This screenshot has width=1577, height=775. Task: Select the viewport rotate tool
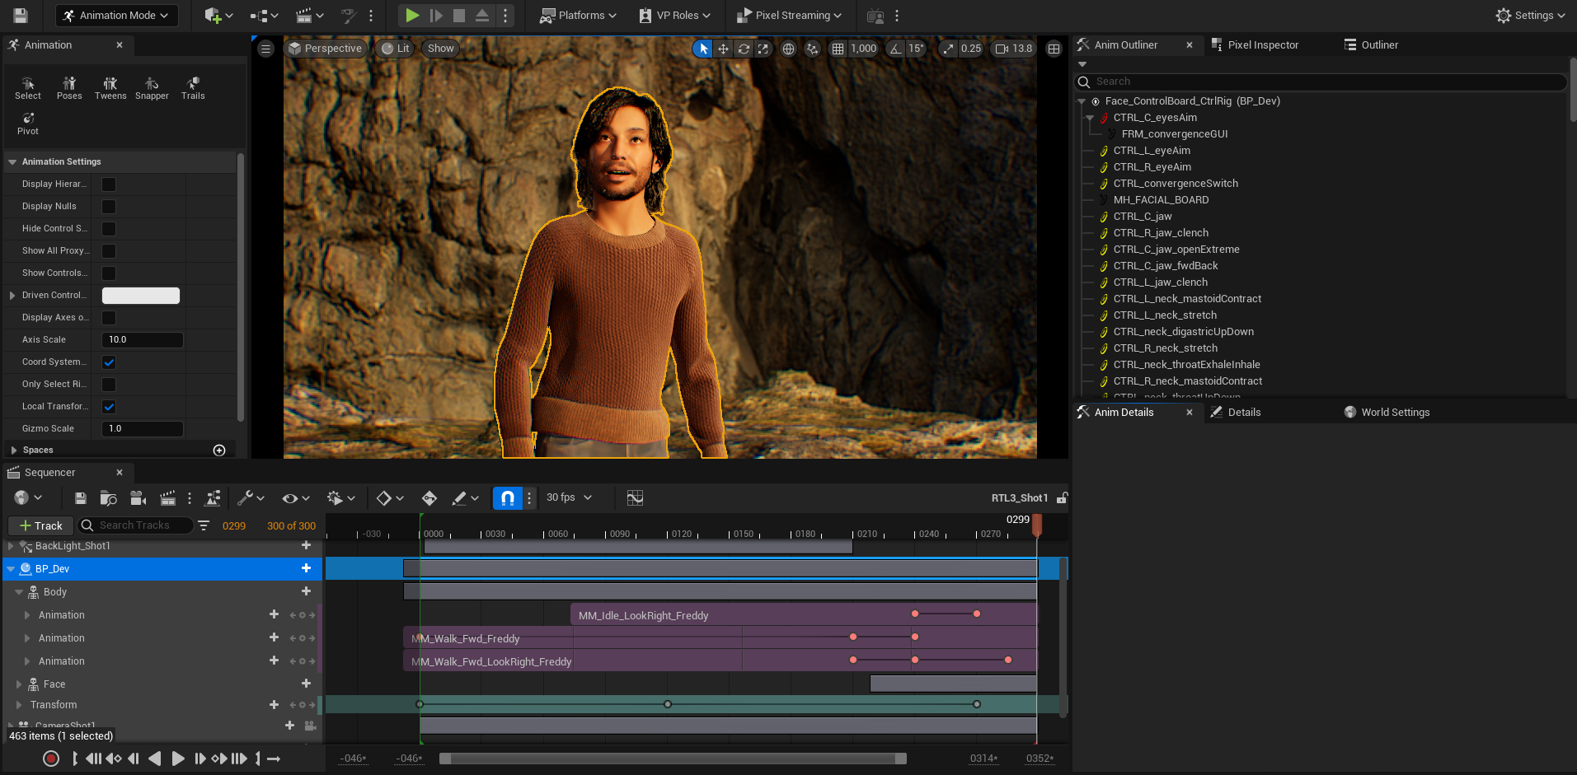click(x=744, y=49)
